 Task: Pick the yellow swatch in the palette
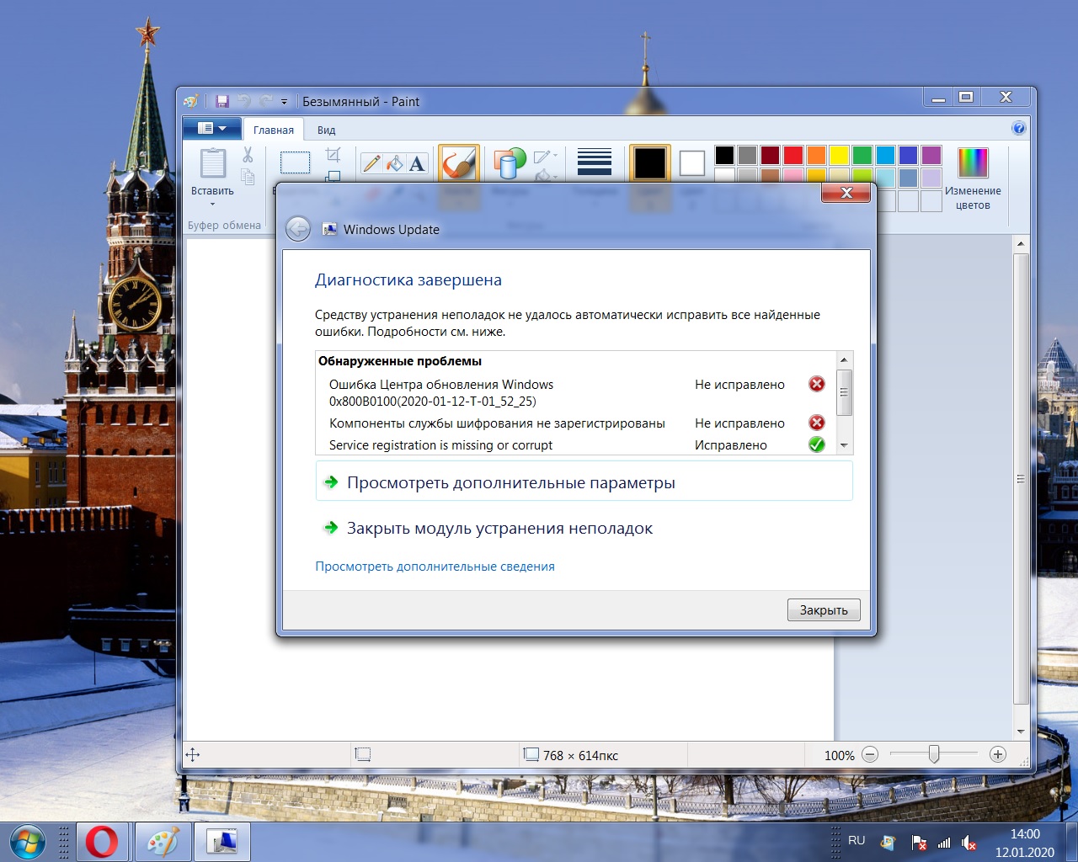(x=839, y=155)
